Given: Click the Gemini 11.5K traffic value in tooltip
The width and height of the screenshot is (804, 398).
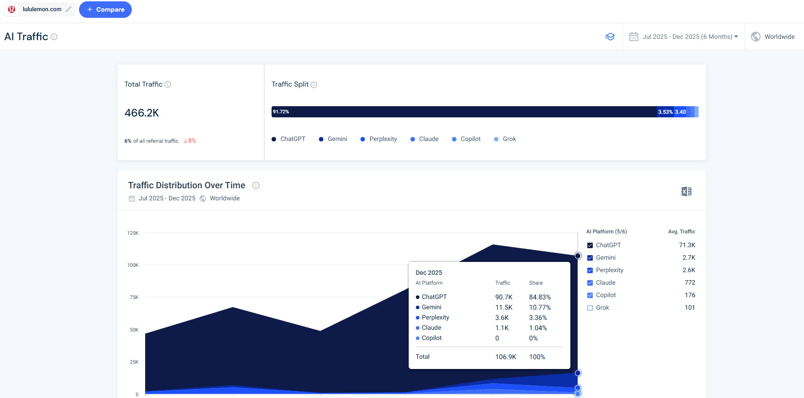Looking at the screenshot, I should click(x=504, y=307).
